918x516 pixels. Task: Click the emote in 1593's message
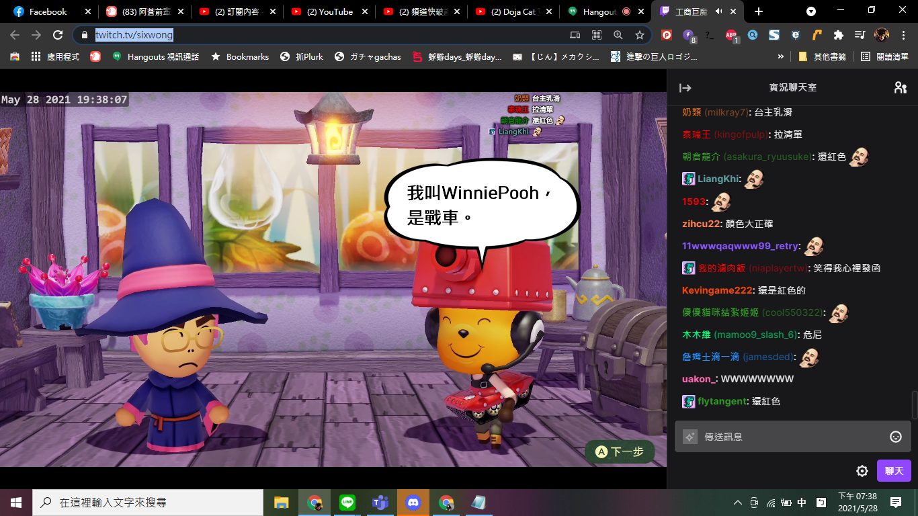721,202
